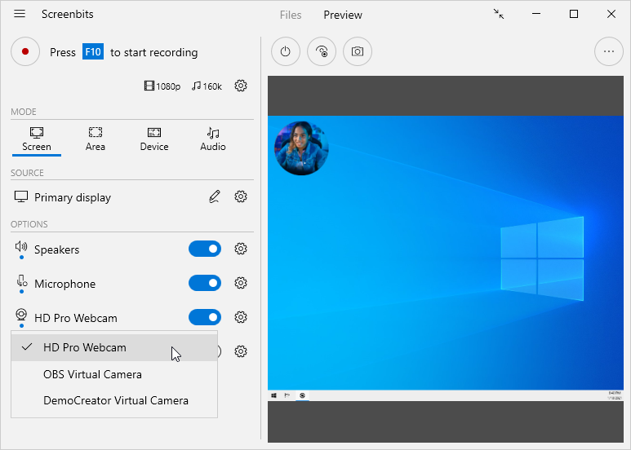
Task: Click the 160k audio bitrate indicator
Action: tap(207, 86)
